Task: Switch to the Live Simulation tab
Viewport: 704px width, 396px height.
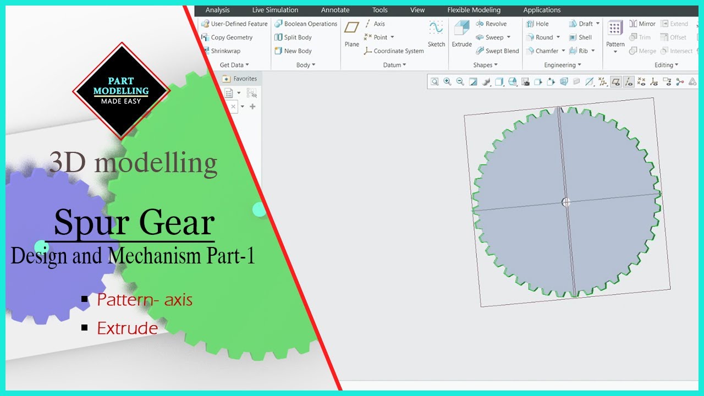Action: point(275,10)
